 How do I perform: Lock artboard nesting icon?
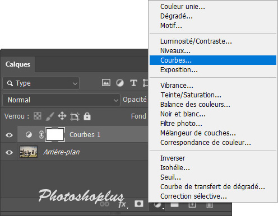pos(75,116)
